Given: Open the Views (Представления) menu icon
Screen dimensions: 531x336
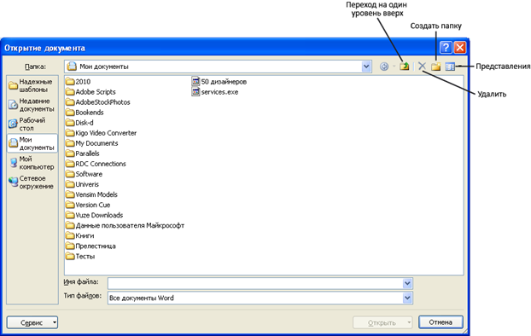Looking at the screenshot, I should (x=450, y=67).
